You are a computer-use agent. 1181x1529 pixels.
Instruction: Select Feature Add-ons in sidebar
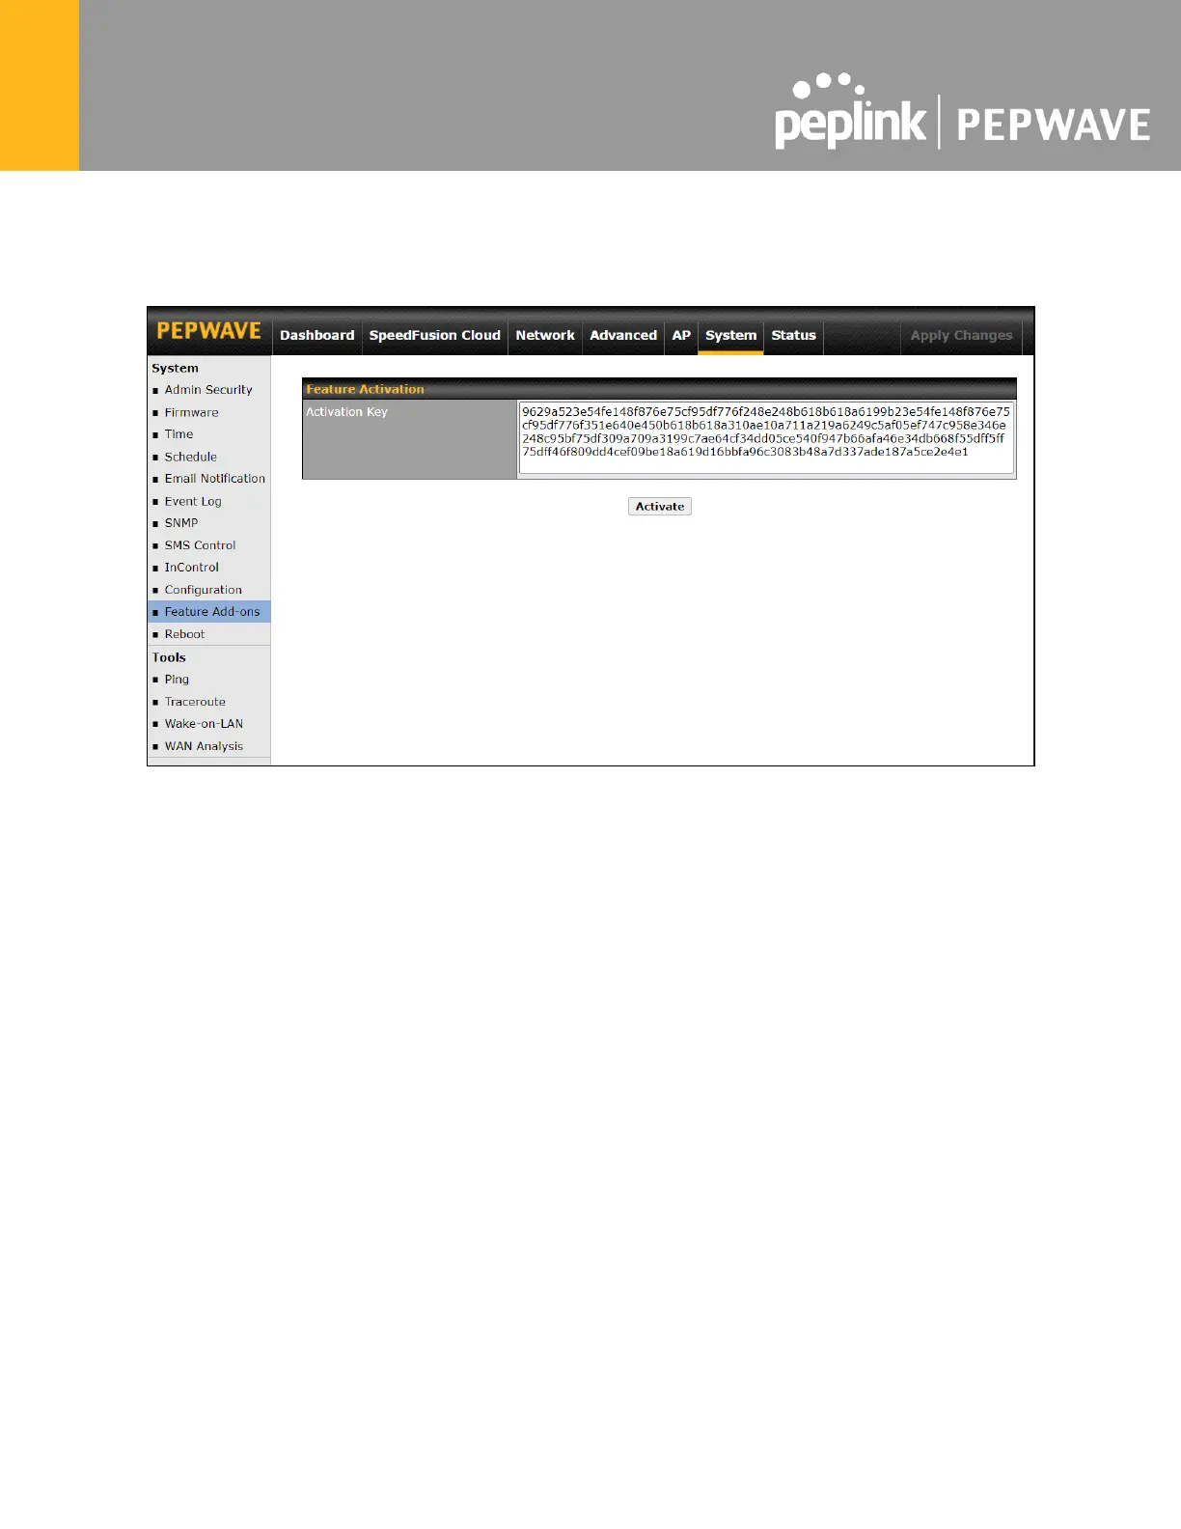point(211,612)
